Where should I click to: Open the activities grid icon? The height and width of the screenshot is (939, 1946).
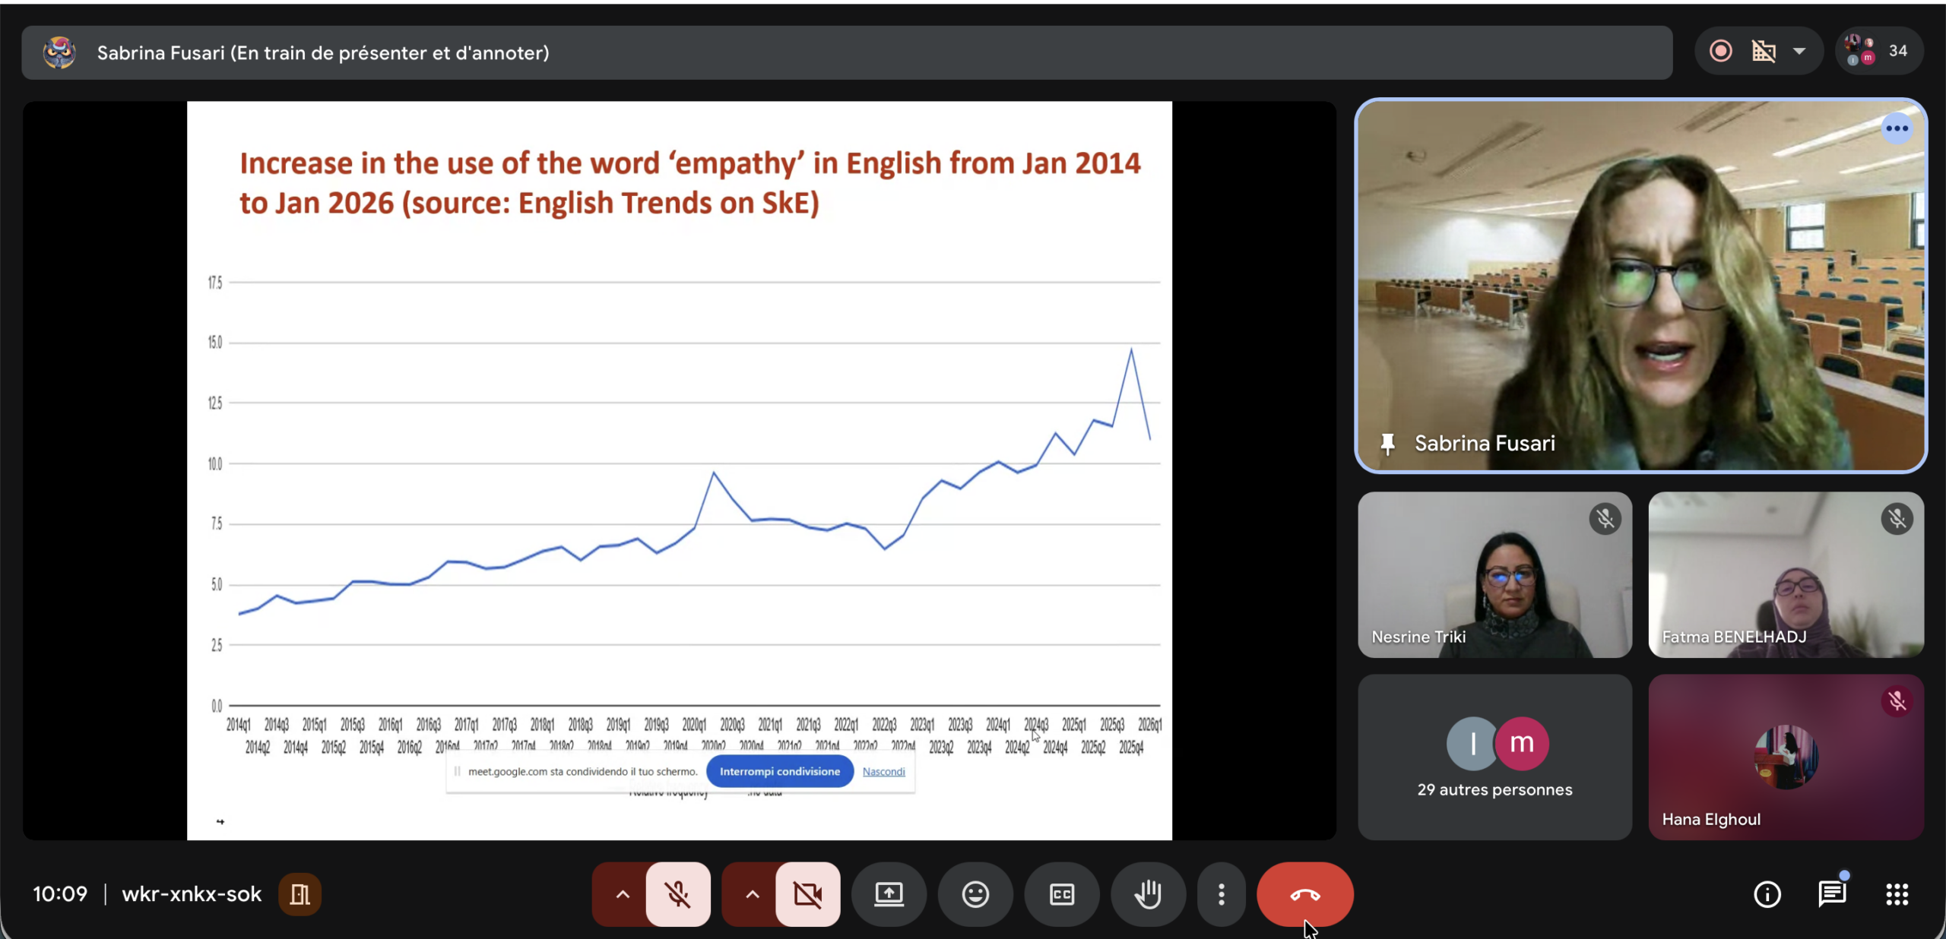pos(1897,894)
